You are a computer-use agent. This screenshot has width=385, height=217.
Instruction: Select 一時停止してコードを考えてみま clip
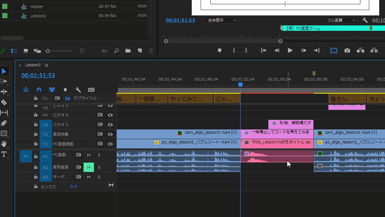click(277, 134)
